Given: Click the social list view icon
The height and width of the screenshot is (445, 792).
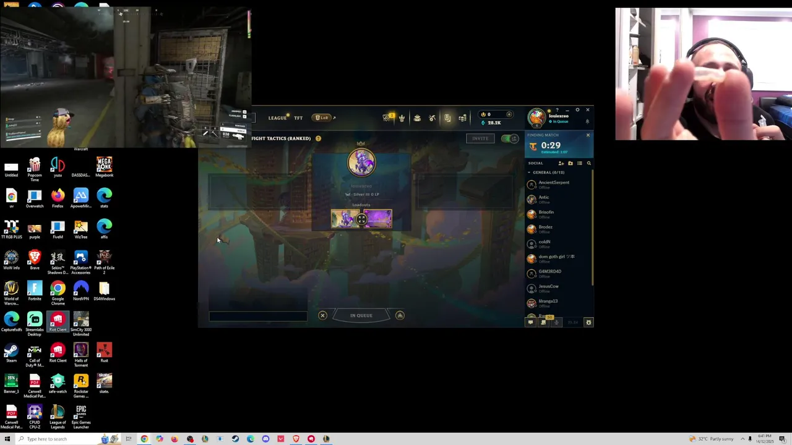Looking at the screenshot, I should point(579,163).
